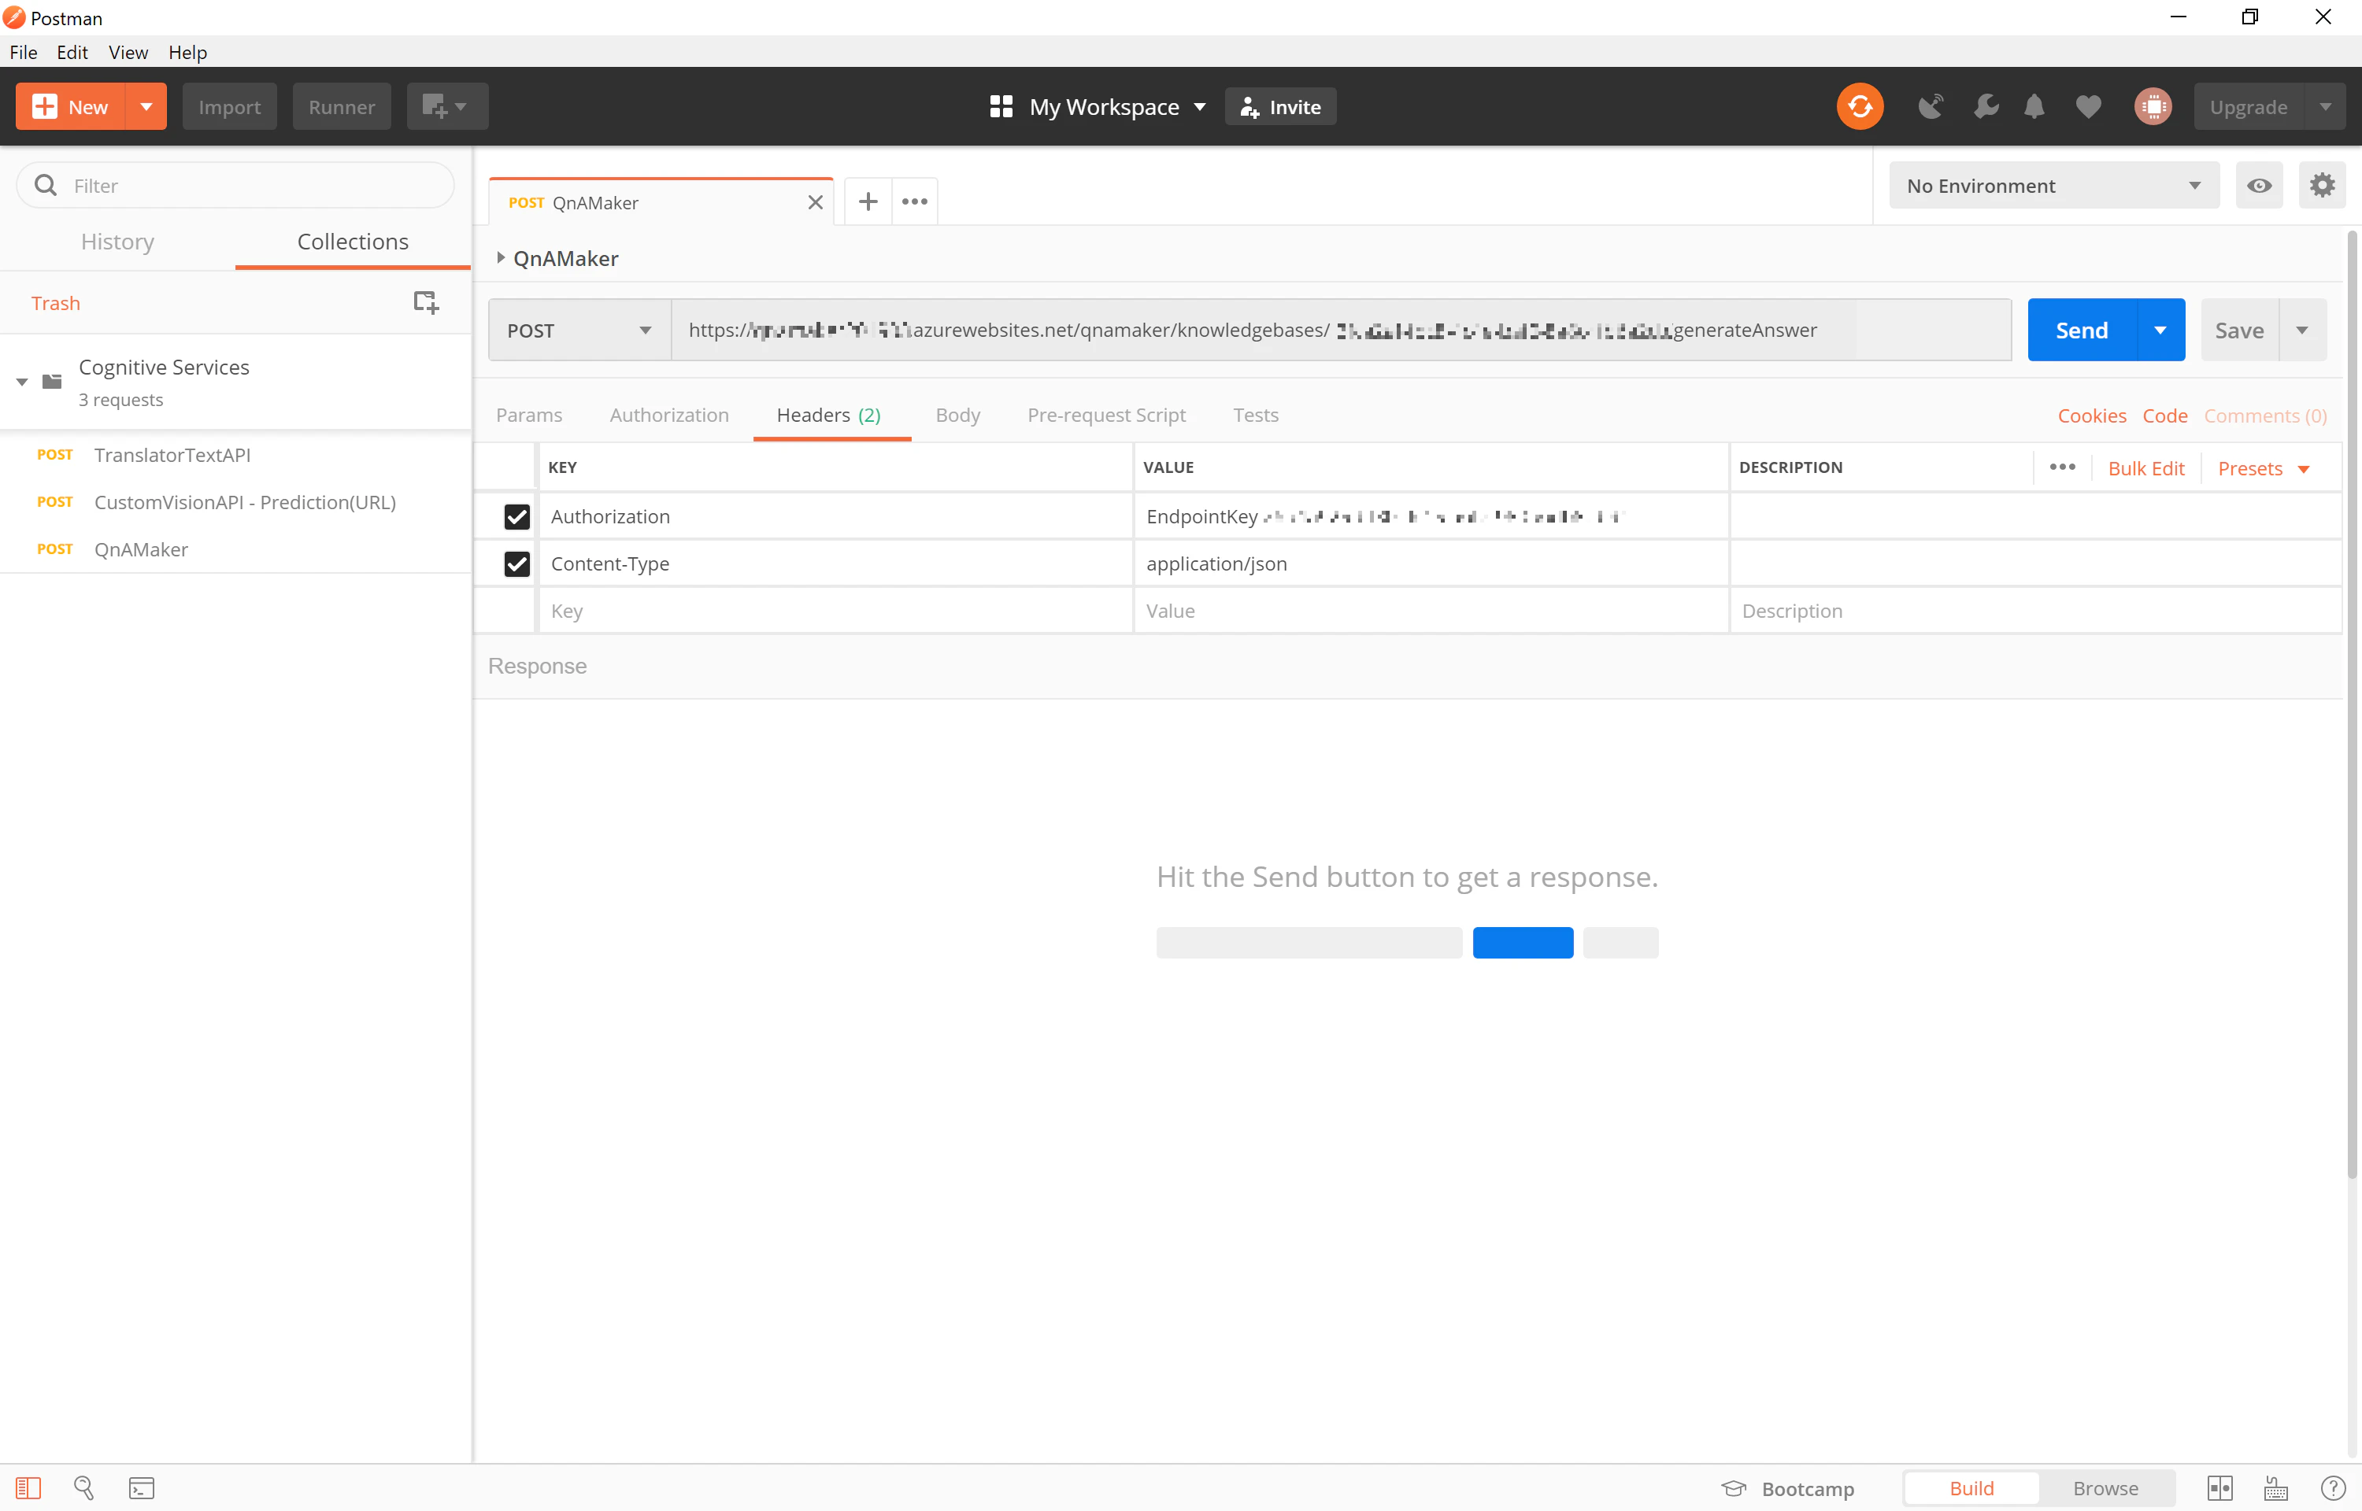This screenshot has height=1511, width=2362.
Task: Open the New button dropdown arrow
Action: click(x=146, y=106)
